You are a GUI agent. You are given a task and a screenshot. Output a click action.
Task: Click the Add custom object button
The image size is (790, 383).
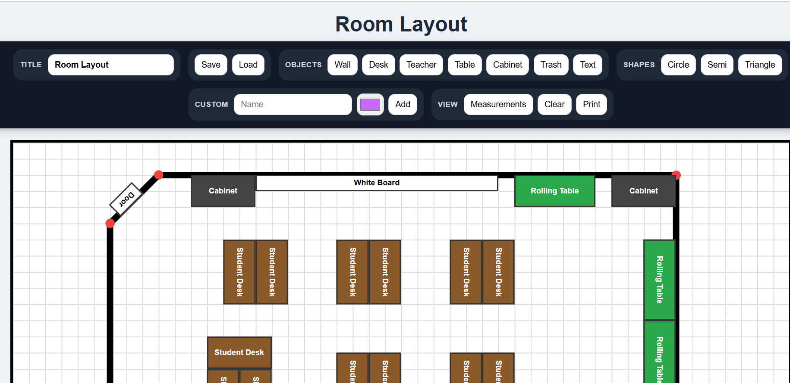pyautogui.click(x=403, y=104)
